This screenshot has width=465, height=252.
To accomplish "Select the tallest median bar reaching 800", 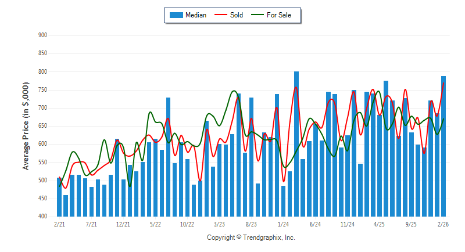I will pyautogui.click(x=296, y=145).
